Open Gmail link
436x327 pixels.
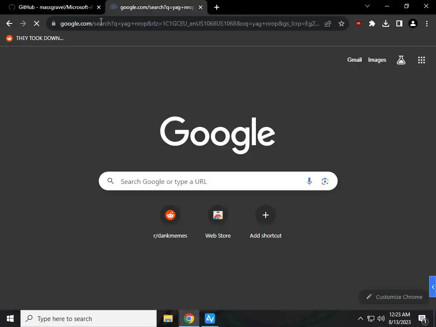coord(355,60)
